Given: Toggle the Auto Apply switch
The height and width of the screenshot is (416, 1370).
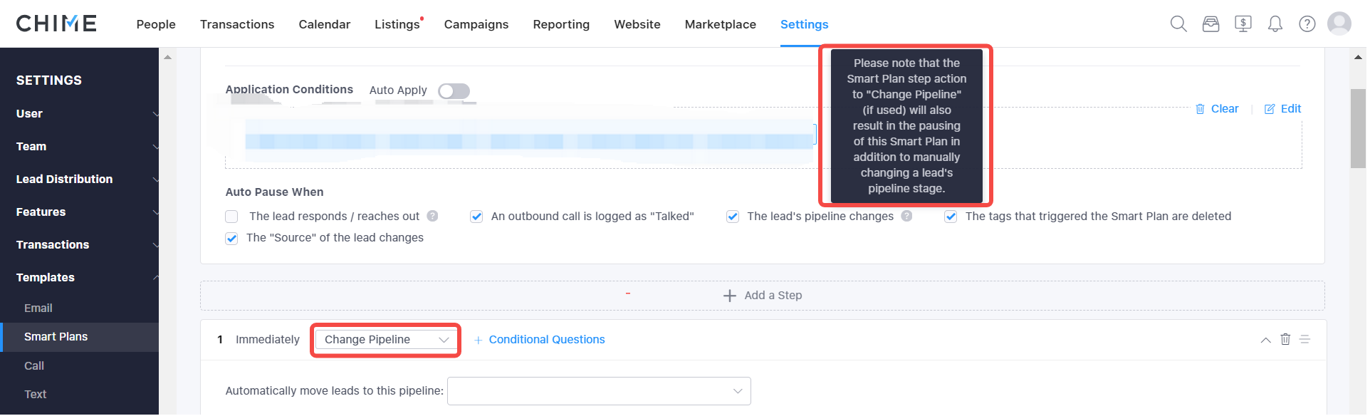Looking at the screenshot, I should pos(454,91).
